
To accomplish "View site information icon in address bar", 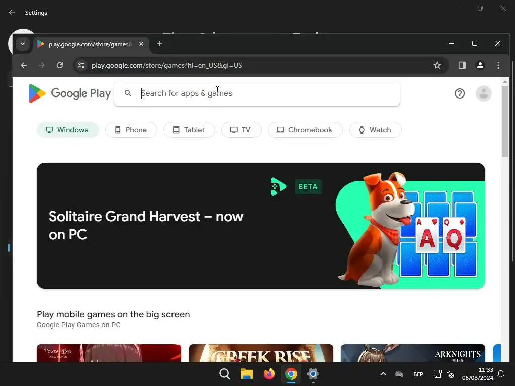I will (81, 65).
